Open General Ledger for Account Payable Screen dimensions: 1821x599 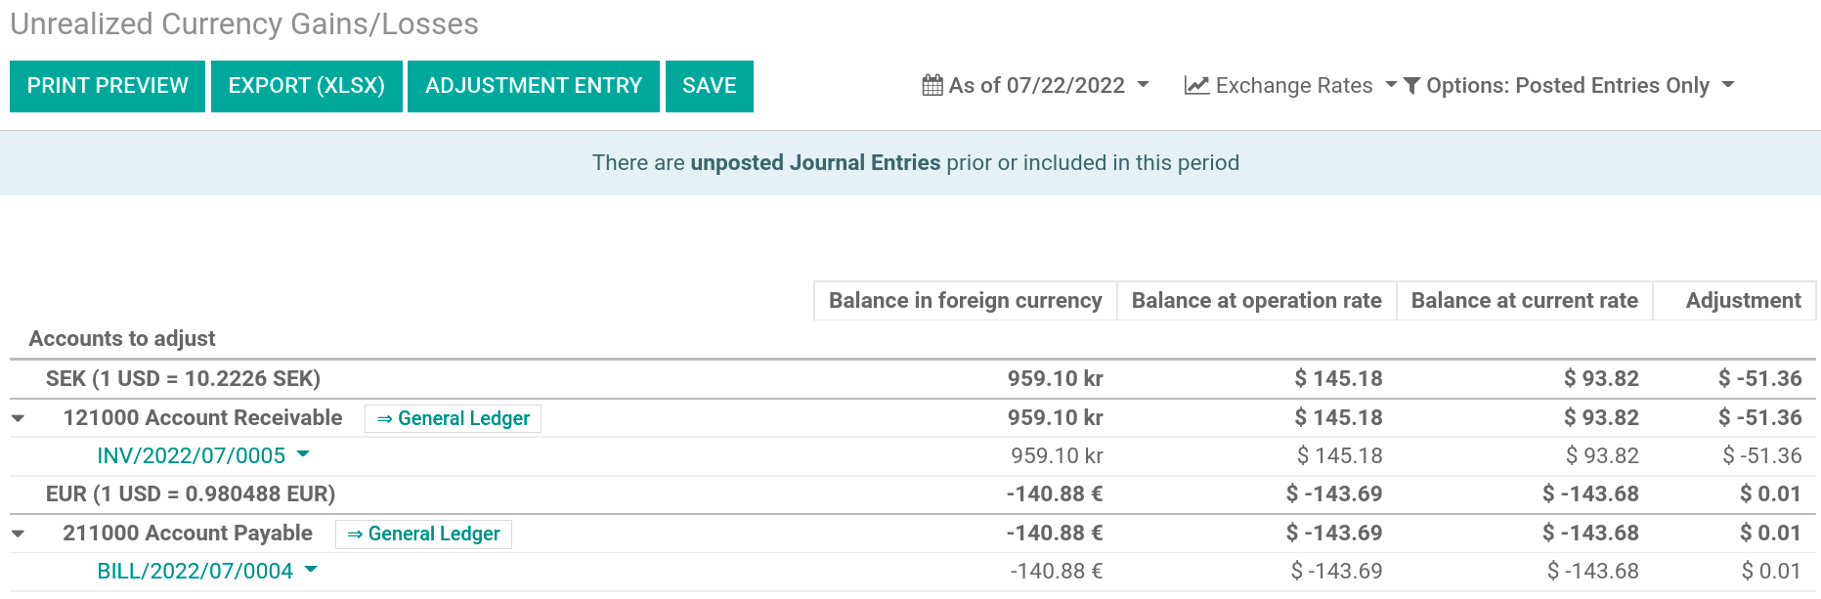pos(422,534)
